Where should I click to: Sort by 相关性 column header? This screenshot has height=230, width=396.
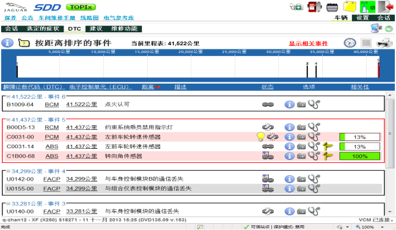[x=359, y=87]
